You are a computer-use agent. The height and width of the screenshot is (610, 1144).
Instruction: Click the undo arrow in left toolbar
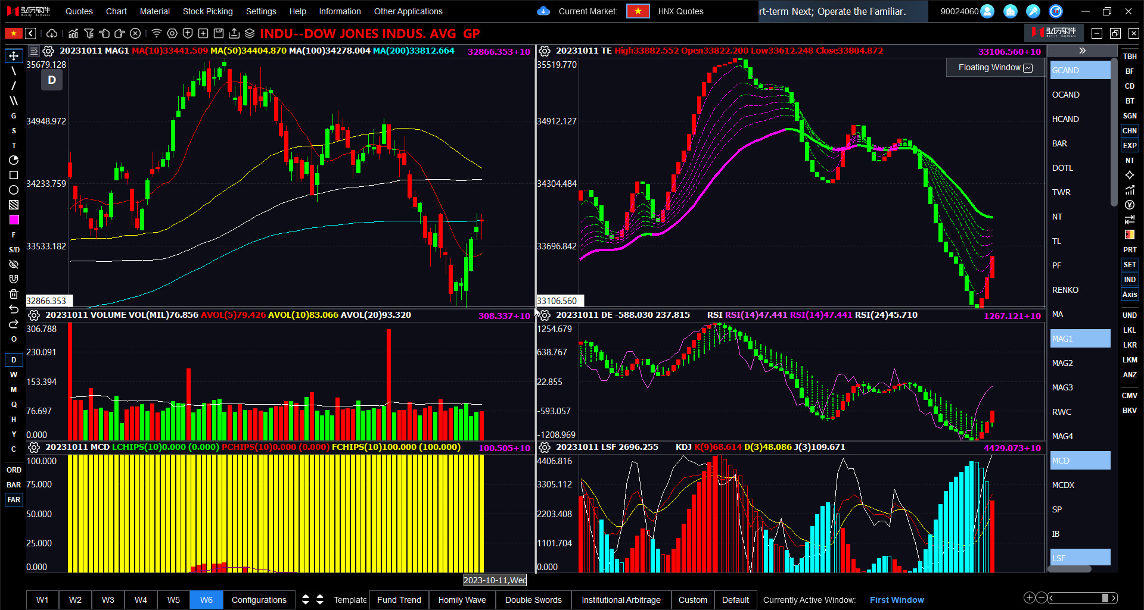[14, 309]
